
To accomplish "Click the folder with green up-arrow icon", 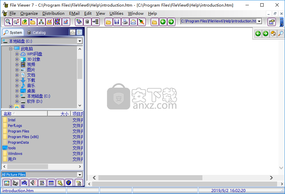I will click(25, 22).
